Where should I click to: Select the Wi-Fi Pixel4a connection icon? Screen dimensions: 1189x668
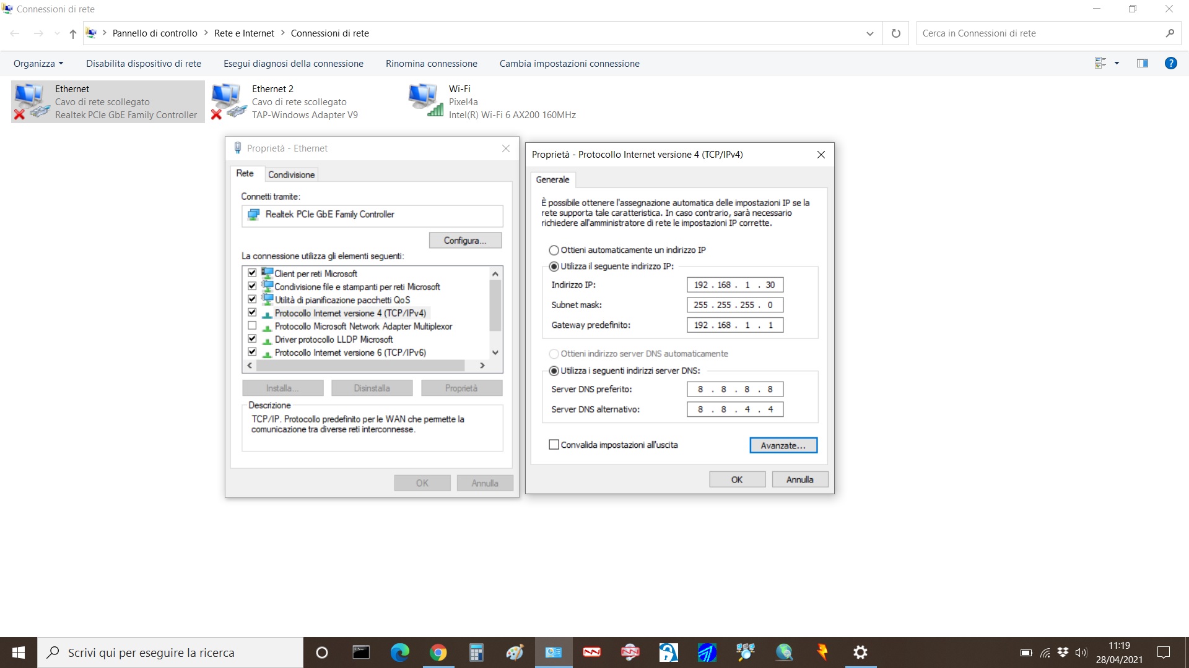(425, 101)
